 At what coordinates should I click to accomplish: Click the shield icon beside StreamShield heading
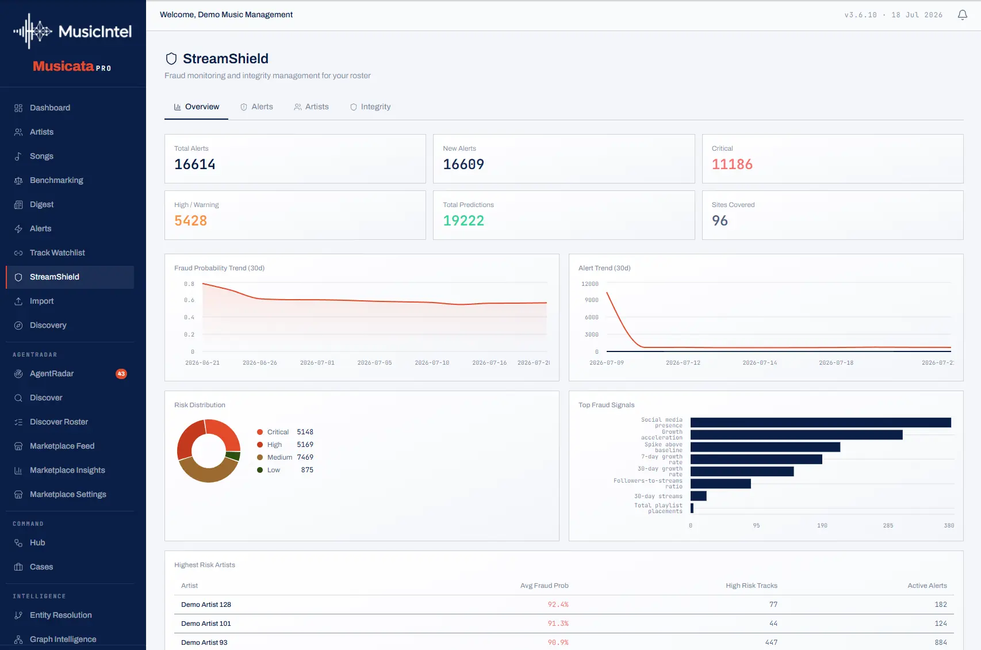(x=171, y=59)
